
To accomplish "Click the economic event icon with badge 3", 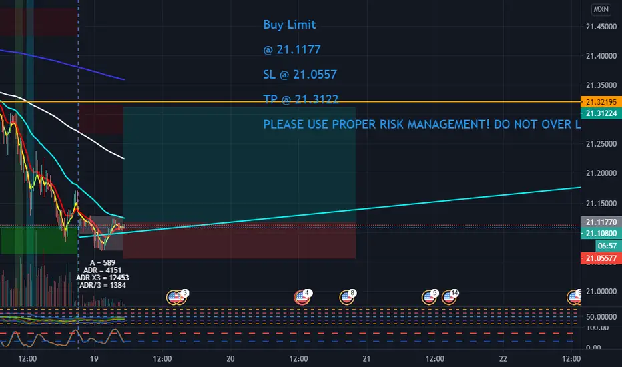I will [176, 297].
